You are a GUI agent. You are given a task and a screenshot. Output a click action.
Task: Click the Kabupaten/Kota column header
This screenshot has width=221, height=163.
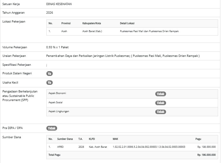point(91,24)
